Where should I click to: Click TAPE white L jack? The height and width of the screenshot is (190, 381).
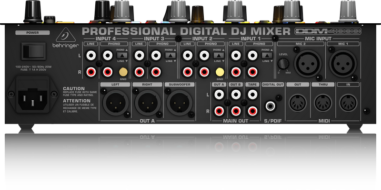point(252,95)
